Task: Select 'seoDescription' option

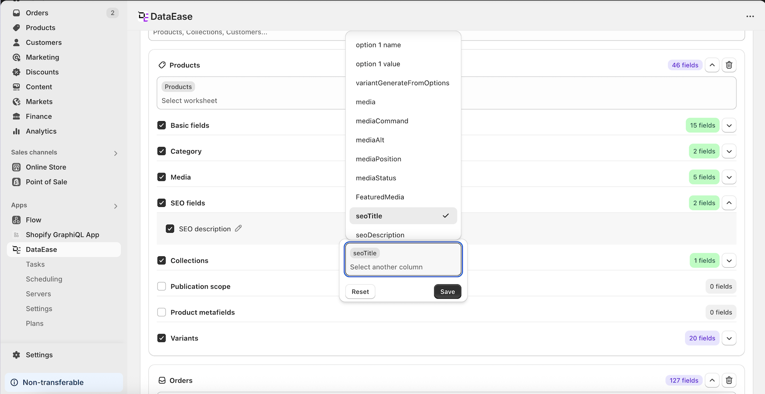Action: (403, 234)
